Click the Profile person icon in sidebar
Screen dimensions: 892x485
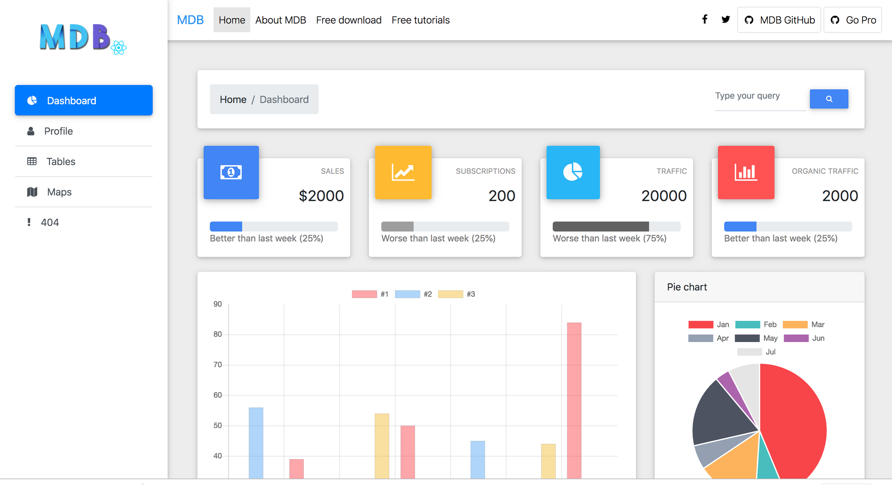(31, 131)
